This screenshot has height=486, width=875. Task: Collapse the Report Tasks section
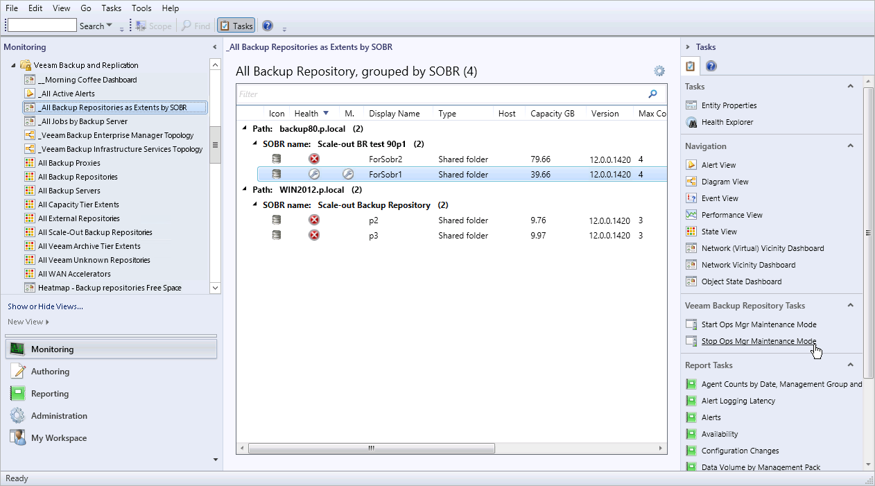[851, 365]
